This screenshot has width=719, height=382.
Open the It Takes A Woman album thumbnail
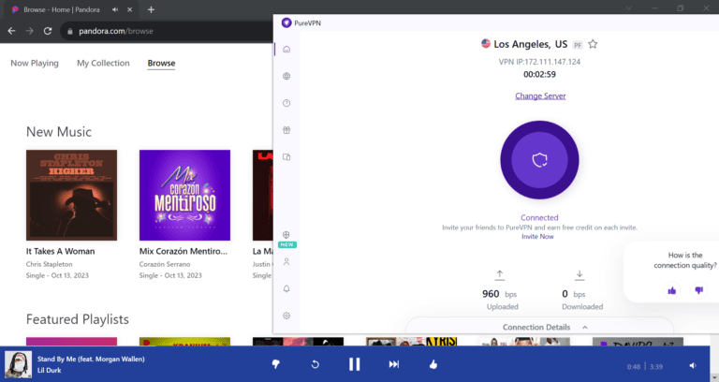coord(71,195)
